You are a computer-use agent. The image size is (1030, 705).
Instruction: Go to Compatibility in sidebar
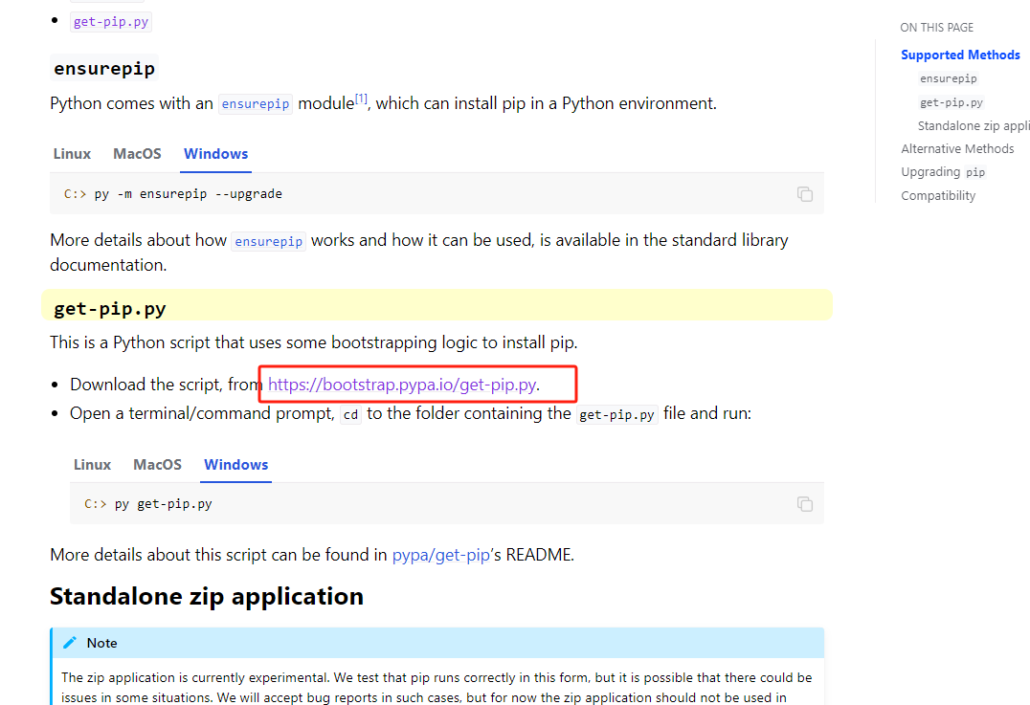tap(938, 195)
